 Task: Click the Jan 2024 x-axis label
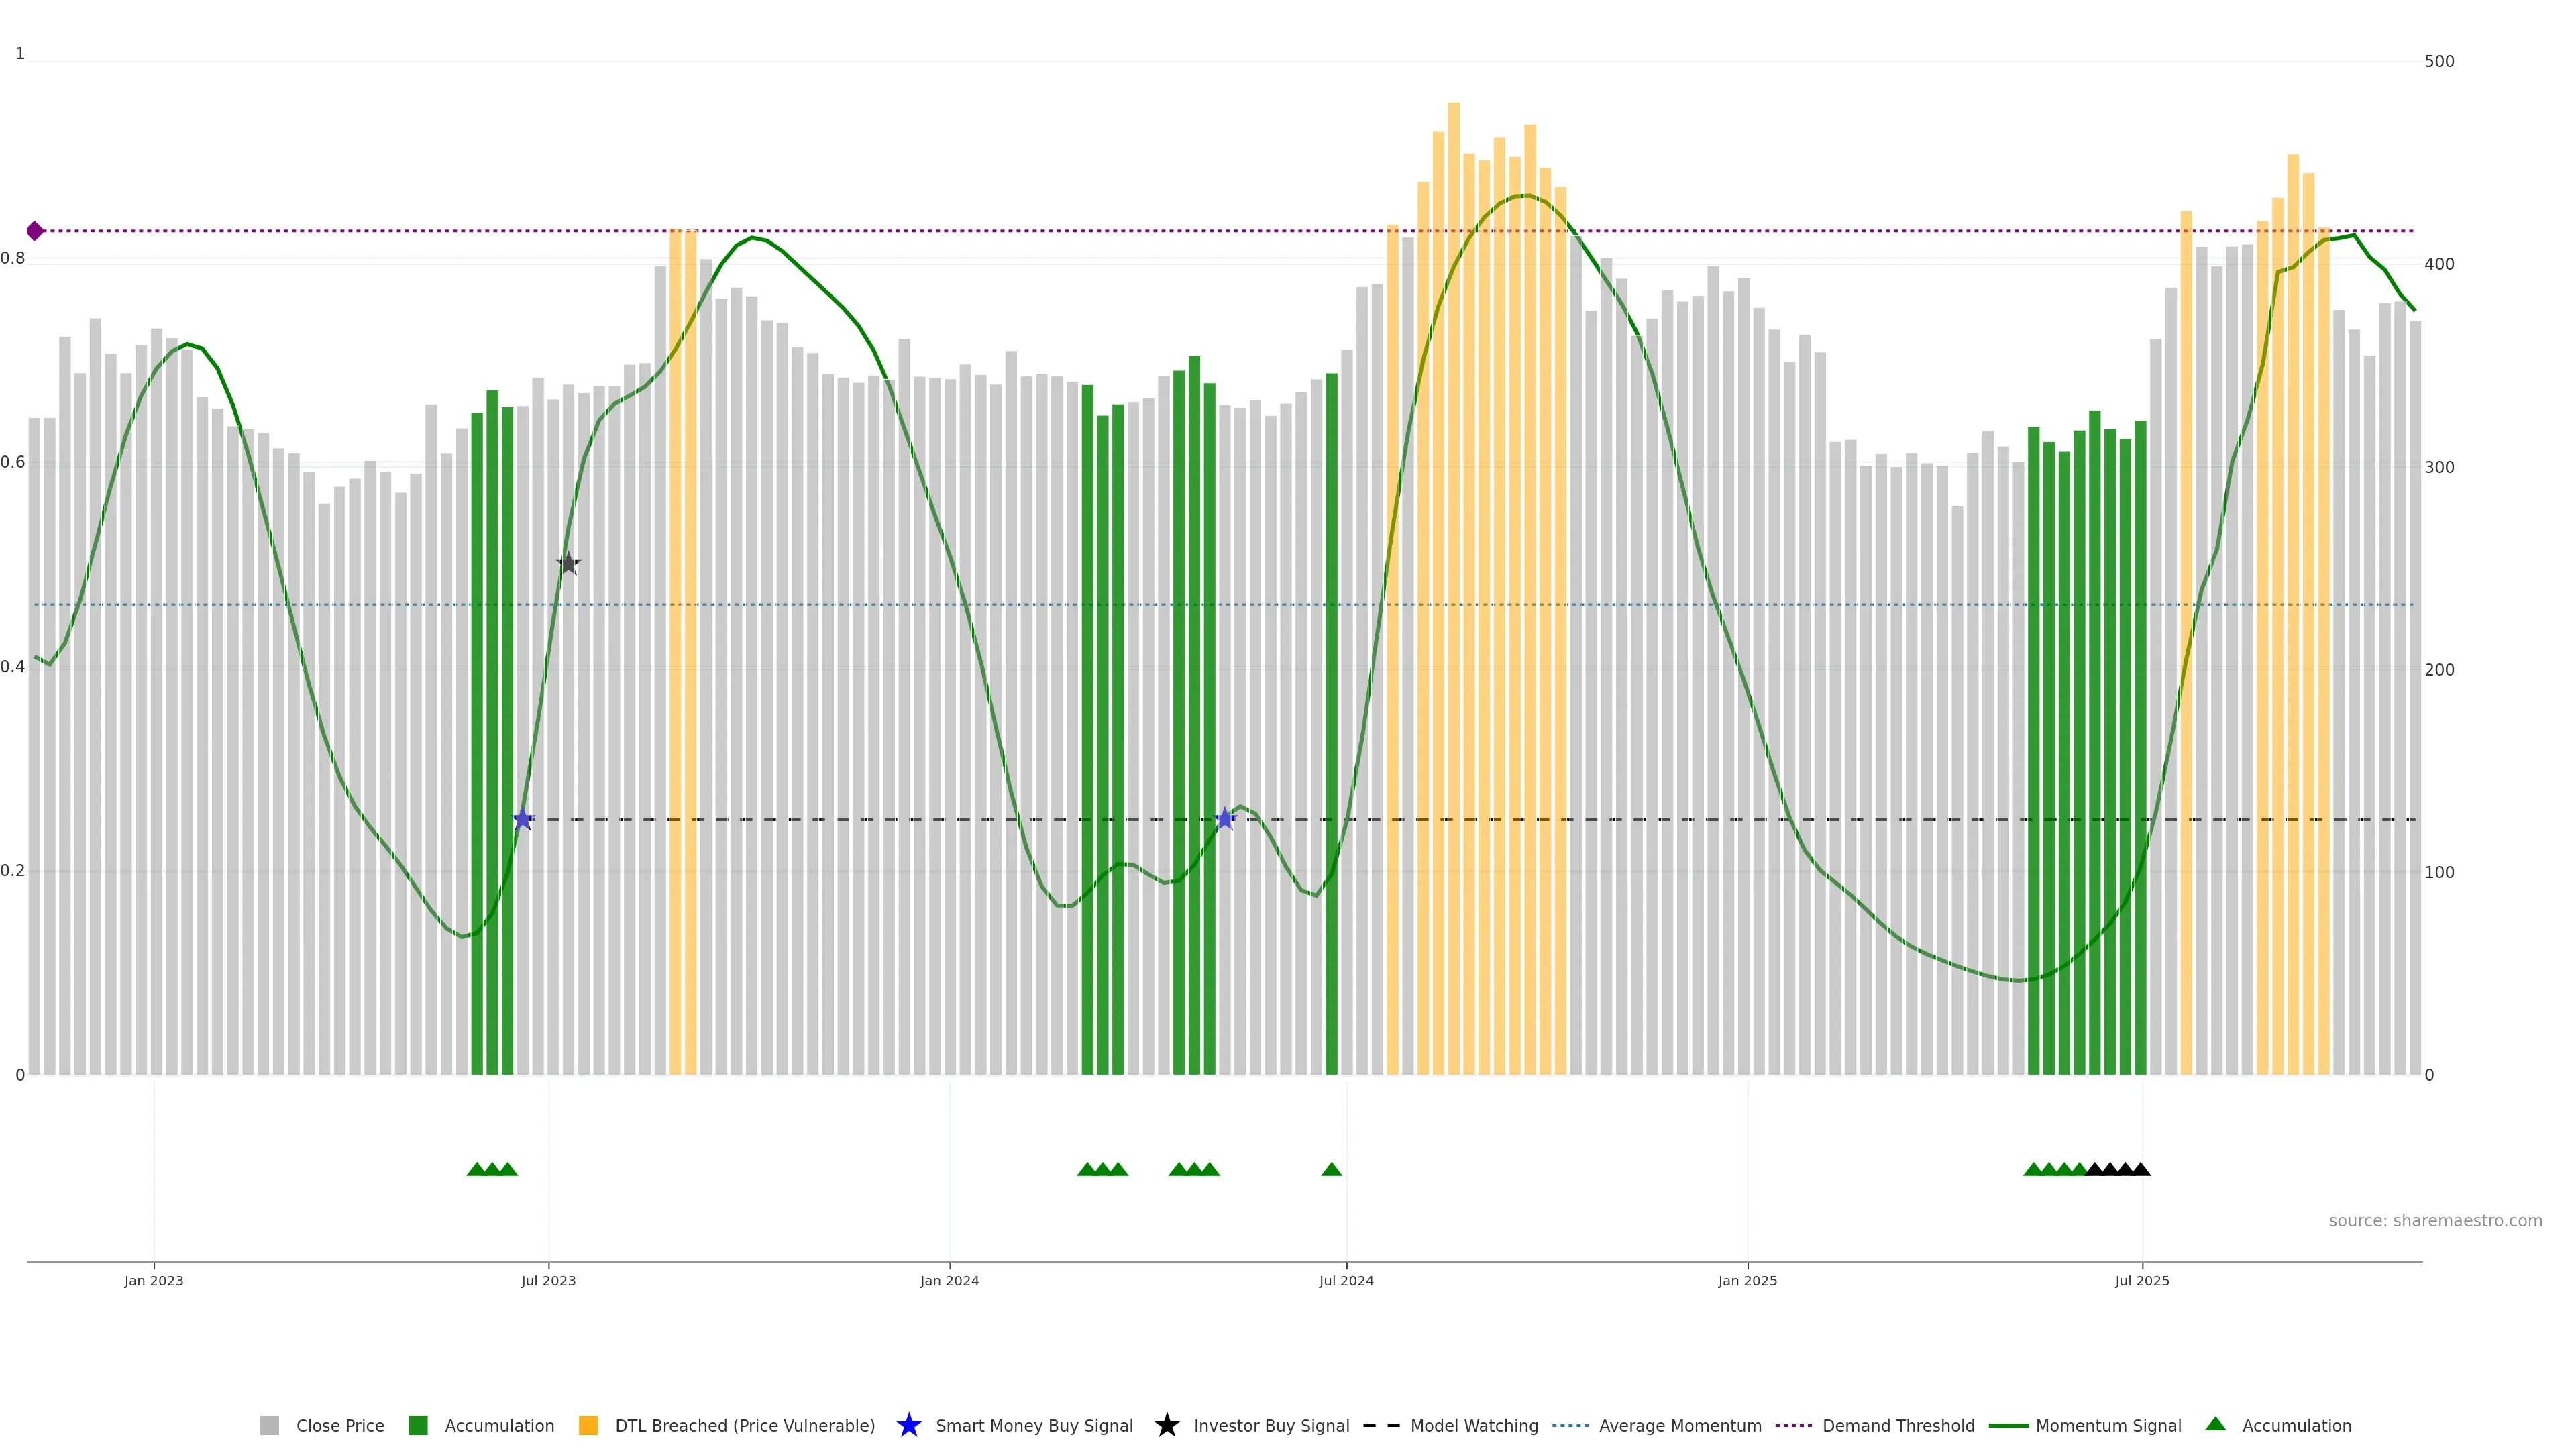tap(949, 1280)
